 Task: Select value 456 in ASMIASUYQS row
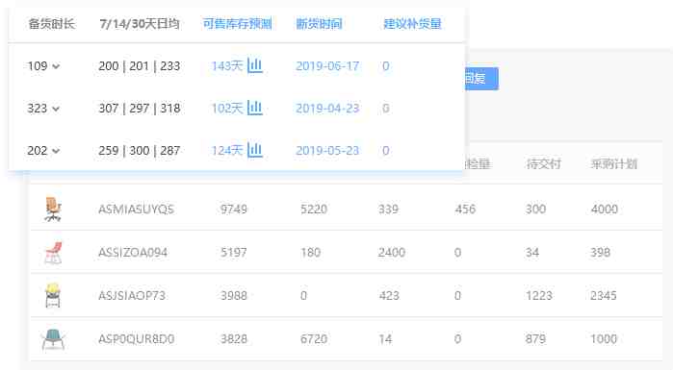point(465,209)
